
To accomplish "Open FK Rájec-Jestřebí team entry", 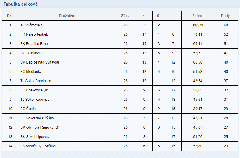I will coord(35,34).
